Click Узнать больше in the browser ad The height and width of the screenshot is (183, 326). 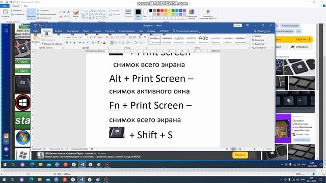click(302, 140)
